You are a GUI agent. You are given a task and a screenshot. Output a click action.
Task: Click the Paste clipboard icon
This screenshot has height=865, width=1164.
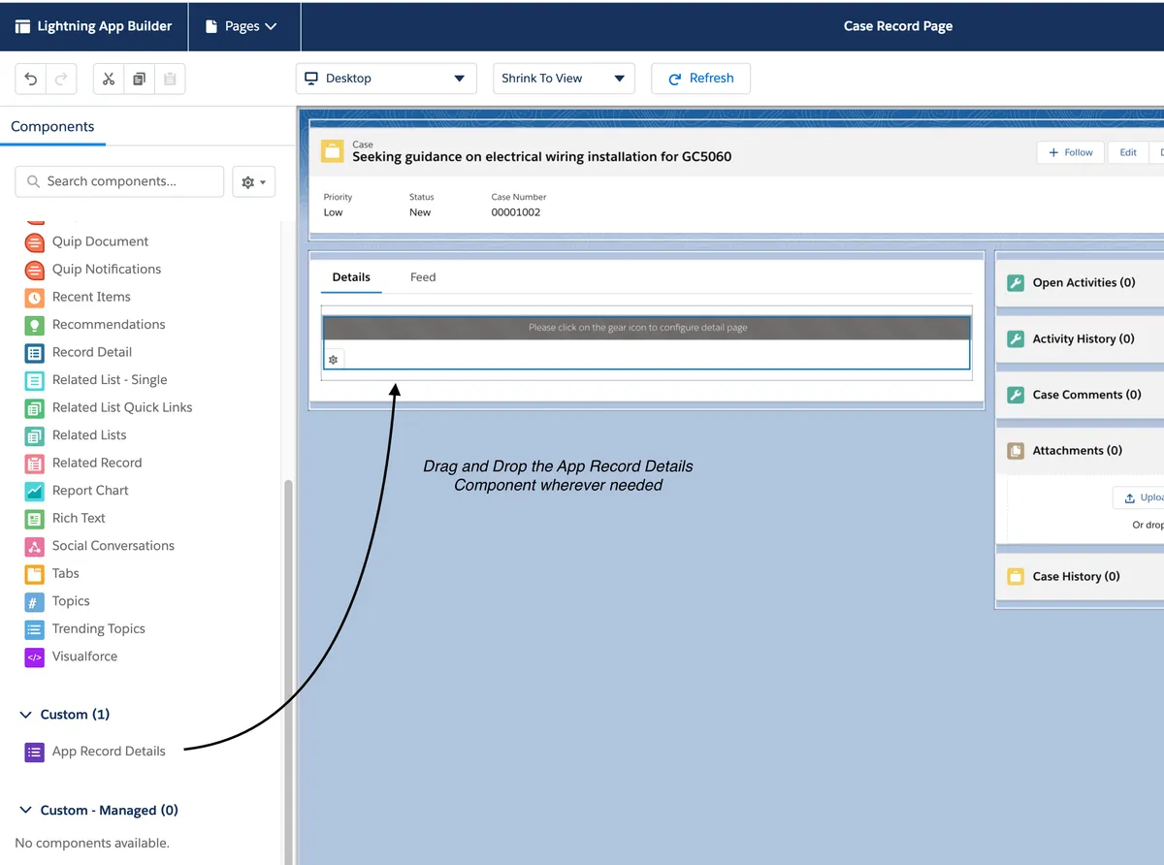point(170,79)
